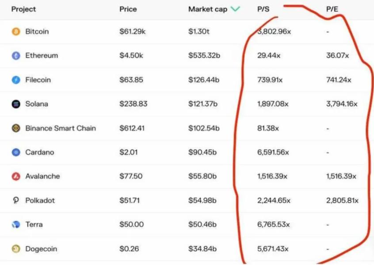The height and width of the screenshot is (265, 374).
Task: Open the Ethereum project link
Action: click(x=42, y=56)
